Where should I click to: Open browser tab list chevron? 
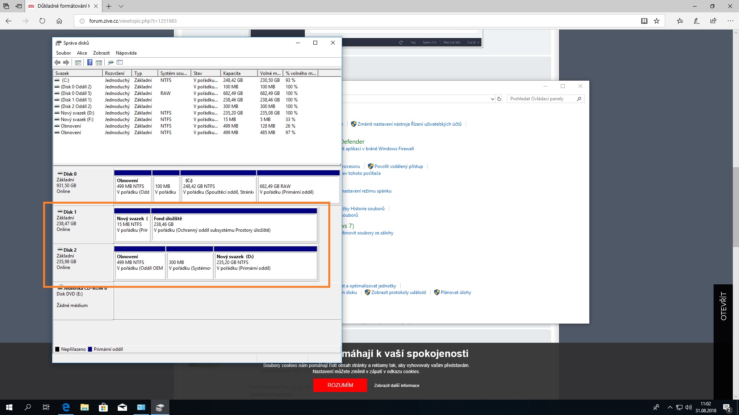click(121, 6)
